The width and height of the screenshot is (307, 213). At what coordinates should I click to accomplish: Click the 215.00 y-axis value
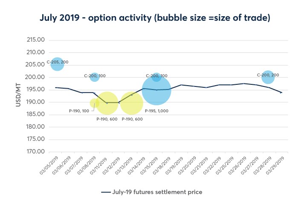click(x=36, y=40)
